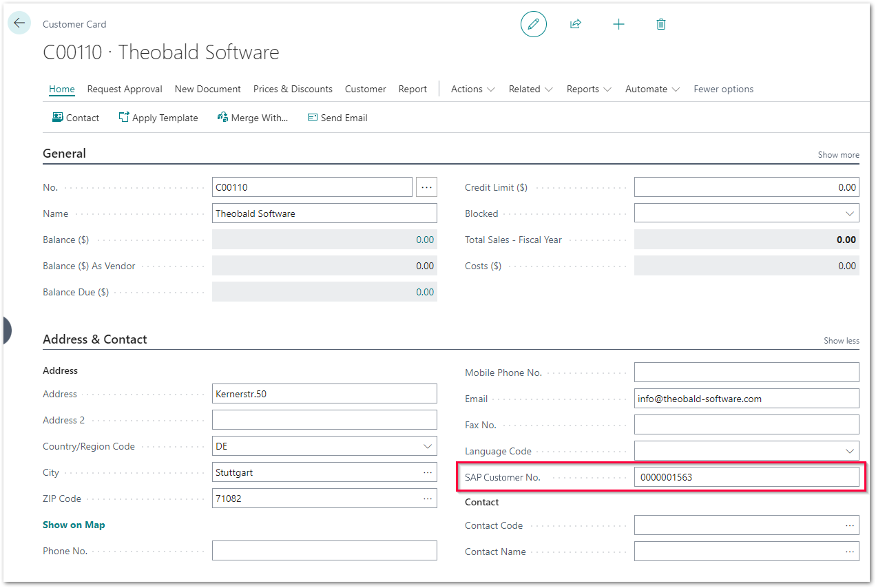
Task: Click the Name input field
Action: click(x=324, y=213)
